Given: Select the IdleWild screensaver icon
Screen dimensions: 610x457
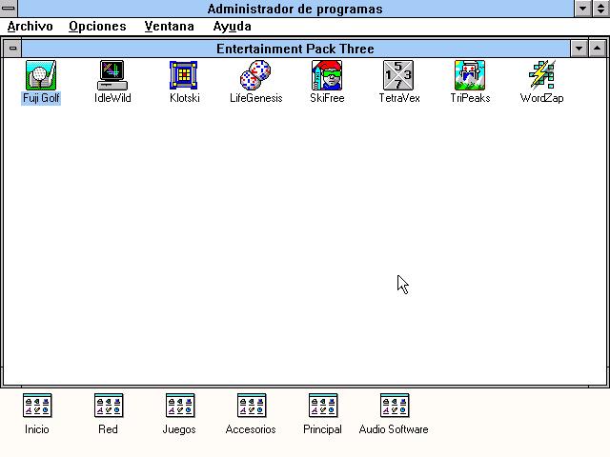Looking at the screenshot, I should [x=112, y=75].
